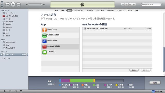Switch to the 情報 tab
165x93 pixels.
click(x=63, y=10)
